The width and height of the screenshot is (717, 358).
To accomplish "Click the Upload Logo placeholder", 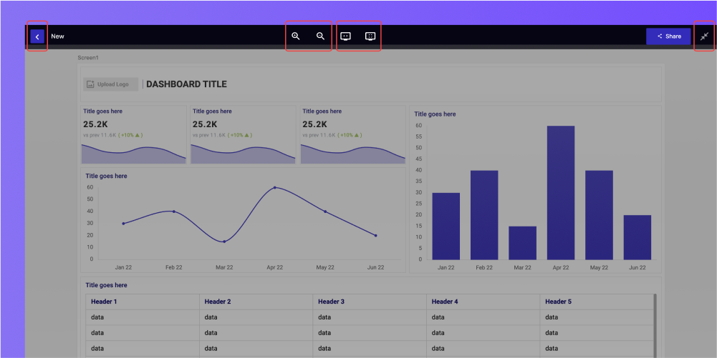I will [110, 84].
